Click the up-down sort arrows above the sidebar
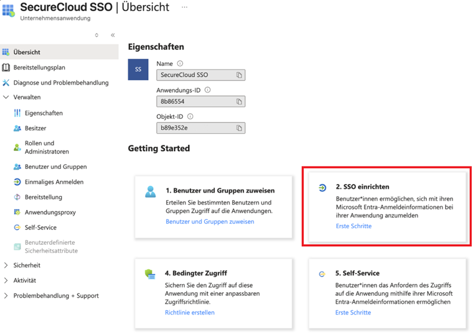 tap(96, 35)
